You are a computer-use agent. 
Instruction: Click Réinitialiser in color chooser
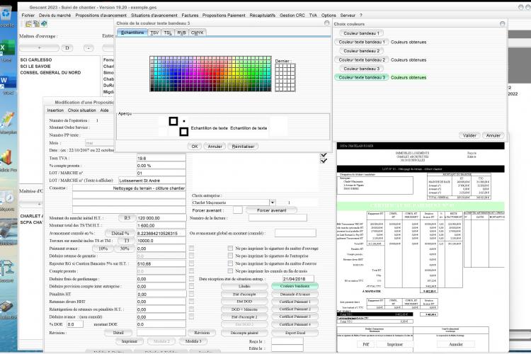coord(243,147)
